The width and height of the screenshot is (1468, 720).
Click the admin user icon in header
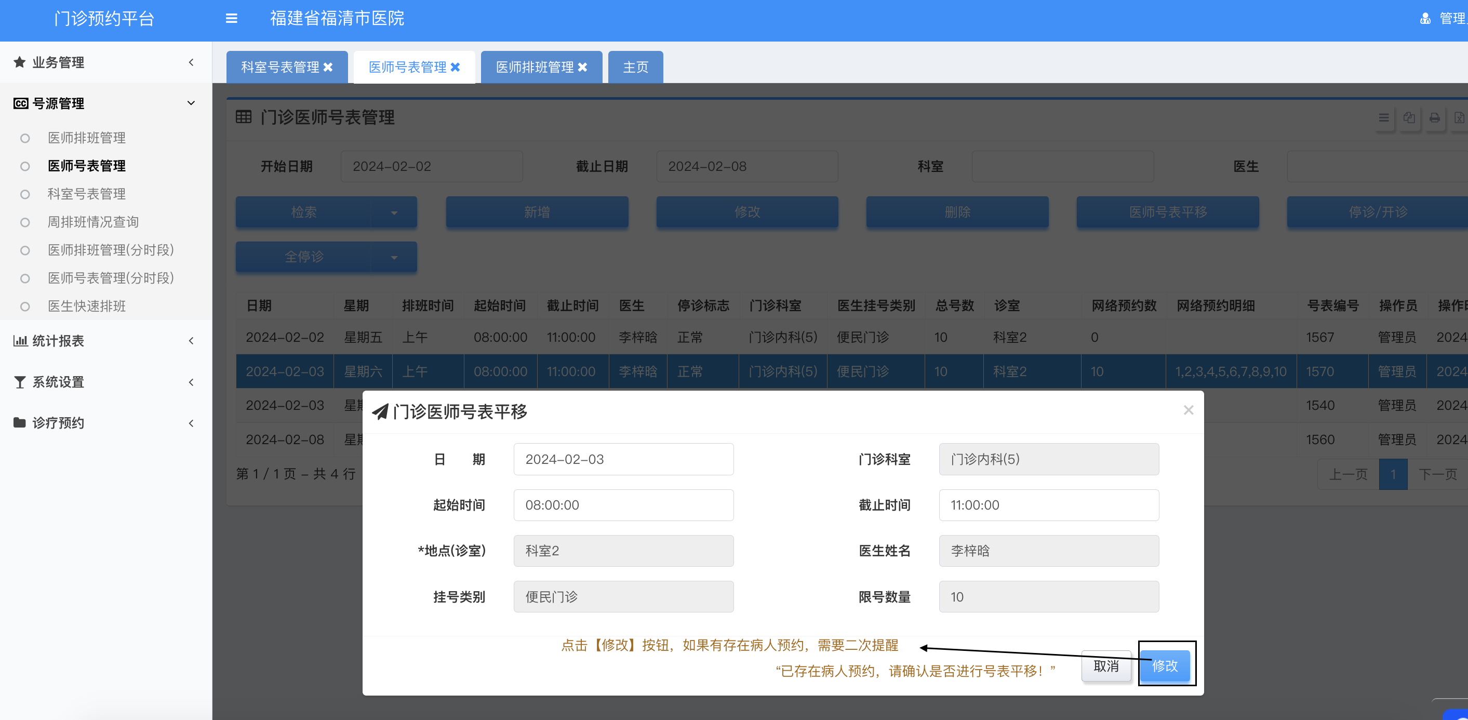pyautogui.click(x=1425, y=19)
